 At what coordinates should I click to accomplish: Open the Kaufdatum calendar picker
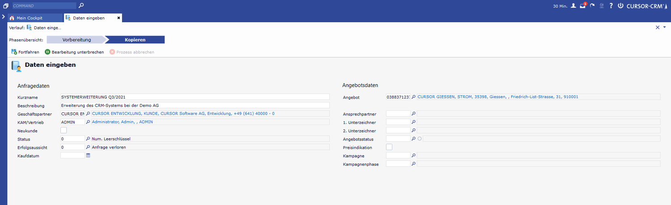(x=88, y=156)
